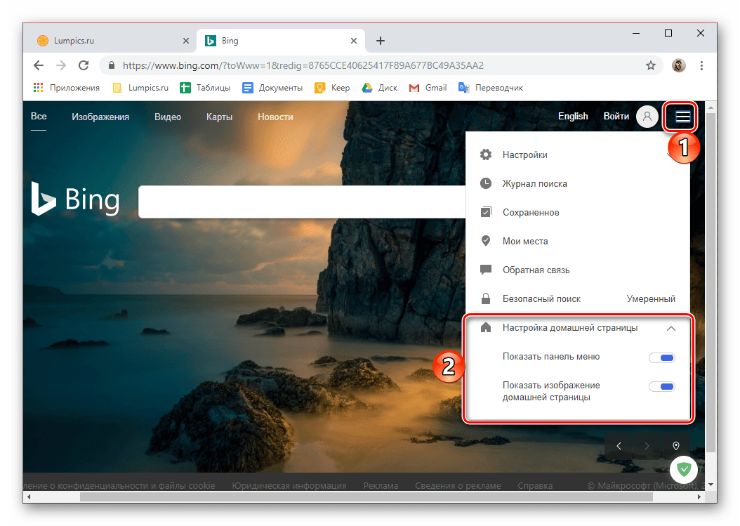Click the Chrome profile avatar
740x526 pixels.
coord(679,65)
